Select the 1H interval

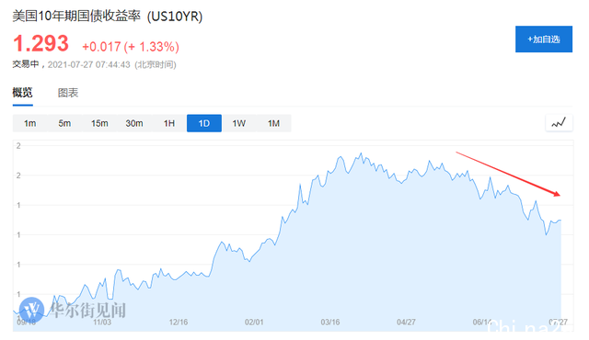click(x=169, y=123)
